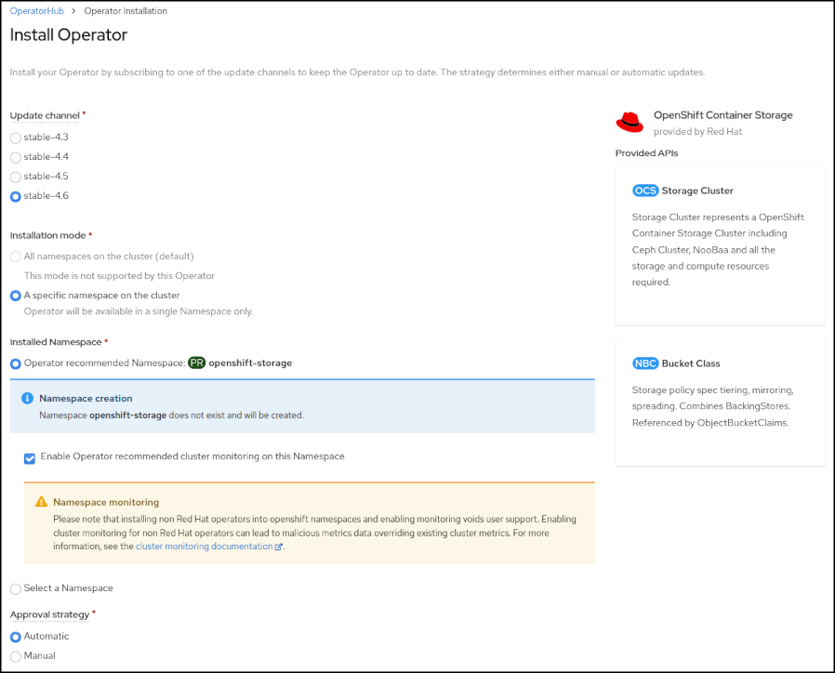
Task: Click the external link icon after monitoring documentation
Action: (x=279, y=548)
